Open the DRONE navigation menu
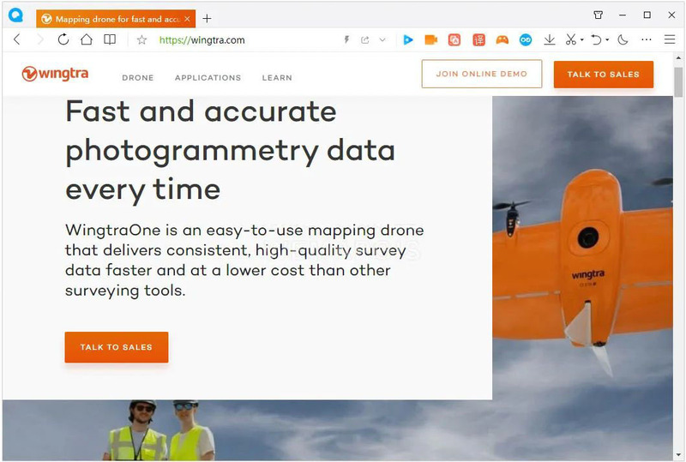The image size is (686, 462). (138, 78)
